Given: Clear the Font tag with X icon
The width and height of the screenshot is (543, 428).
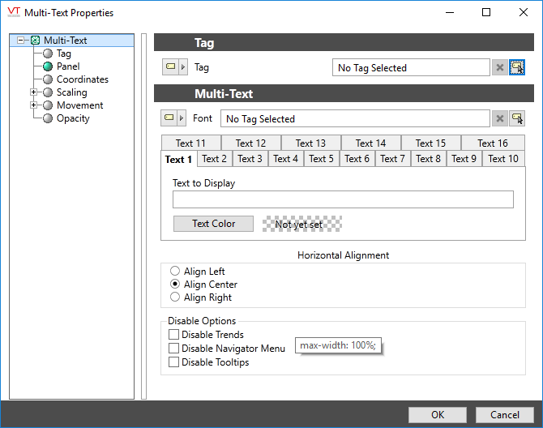Looking at the screenshot, I should (x=500, y=119).
